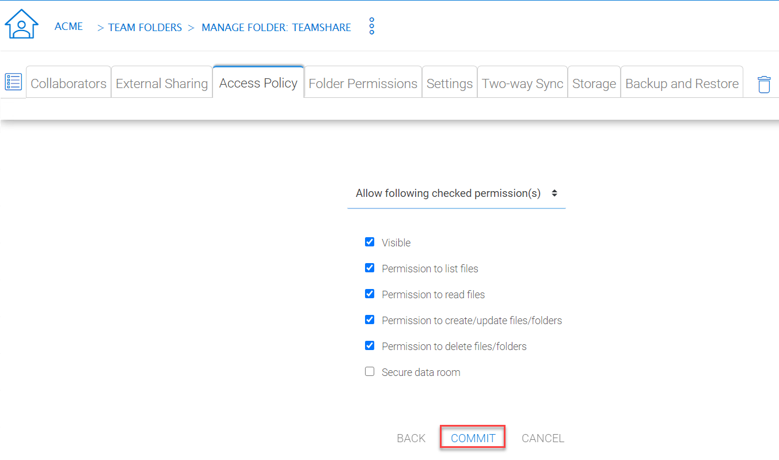Viewport: 779px width, 460px height.
Task: Select the Two-way Sync tab
Action: click(522, 83)
